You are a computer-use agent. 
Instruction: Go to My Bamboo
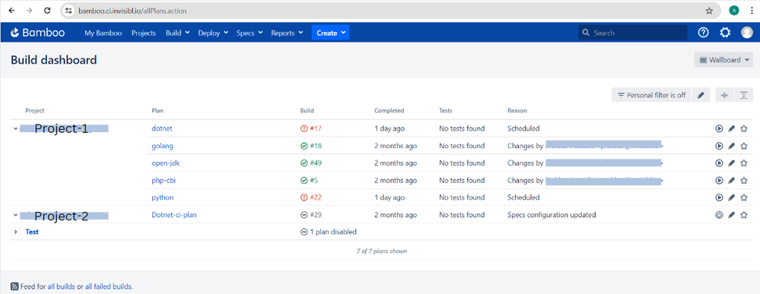[103, 33]
